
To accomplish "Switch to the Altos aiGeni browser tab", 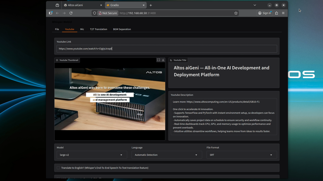I will click(x=81, y=5).
